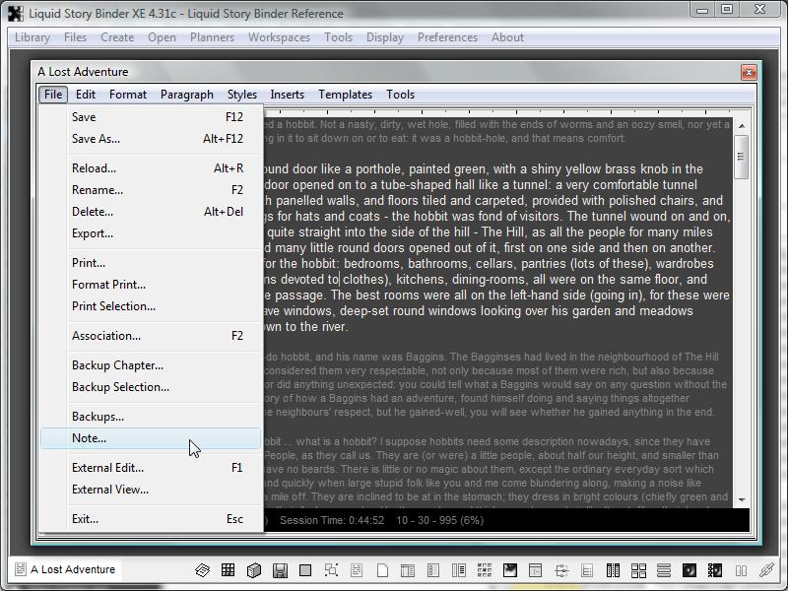Expand the Templates menu
Image resolution: width=788 pixels, height=591 pixels.
click(x=345, y=95)
